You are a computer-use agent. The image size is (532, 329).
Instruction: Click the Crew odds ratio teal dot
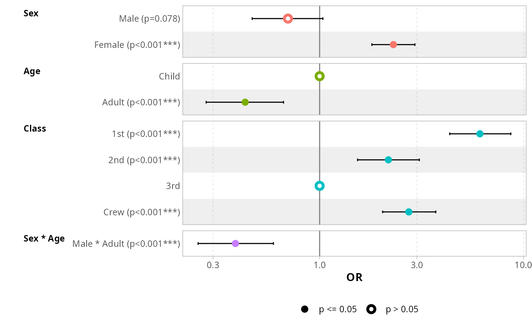click(x=408, y=212)
